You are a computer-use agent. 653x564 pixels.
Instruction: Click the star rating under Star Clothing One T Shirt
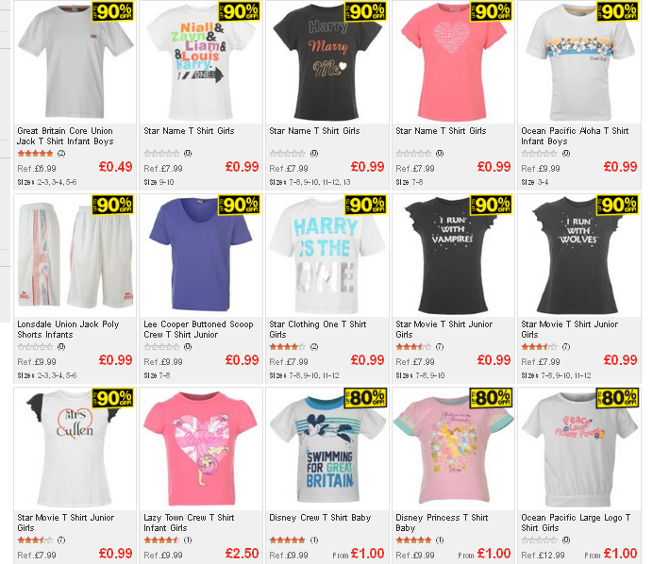click(x=287, y=347)
